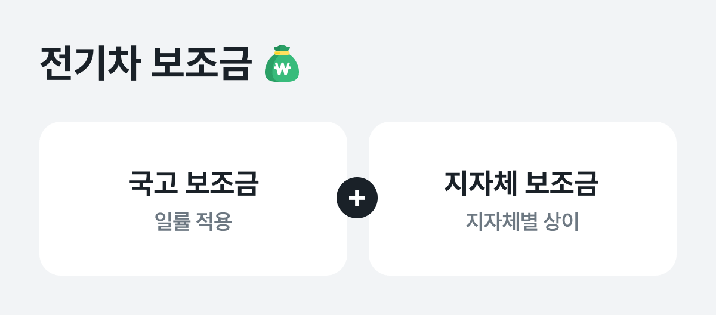
Task: Click the 지자체 보조금 title text
Action: [521, 184]
